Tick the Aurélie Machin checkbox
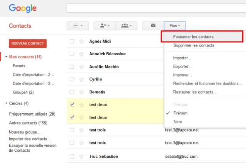246x164 pixels. point(72,66)
